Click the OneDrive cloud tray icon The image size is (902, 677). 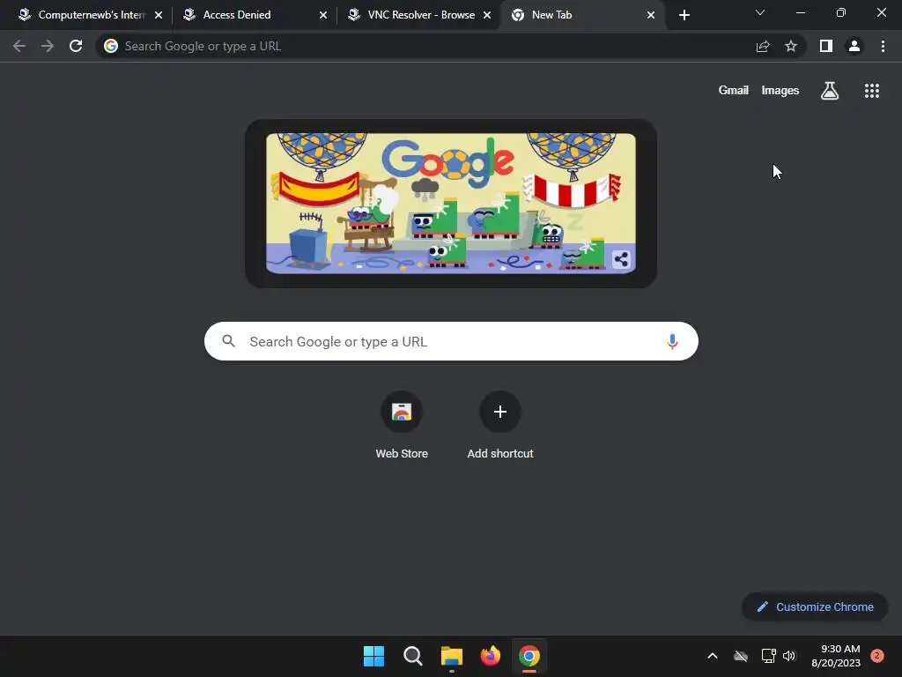741,656
